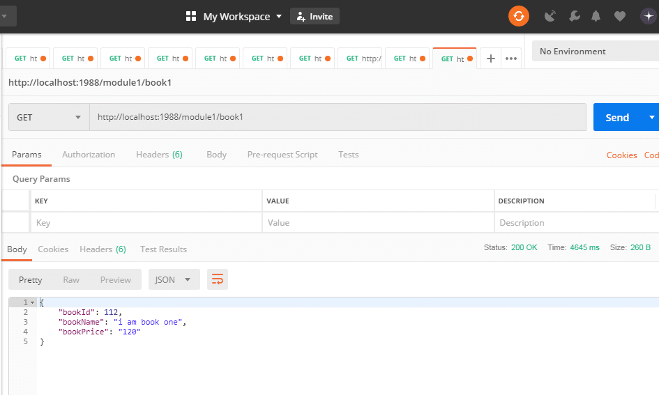Viewport: 659px width, 395px height.
Task: Collapse JSON line 1 fold arrow
Action: [32, 302]
